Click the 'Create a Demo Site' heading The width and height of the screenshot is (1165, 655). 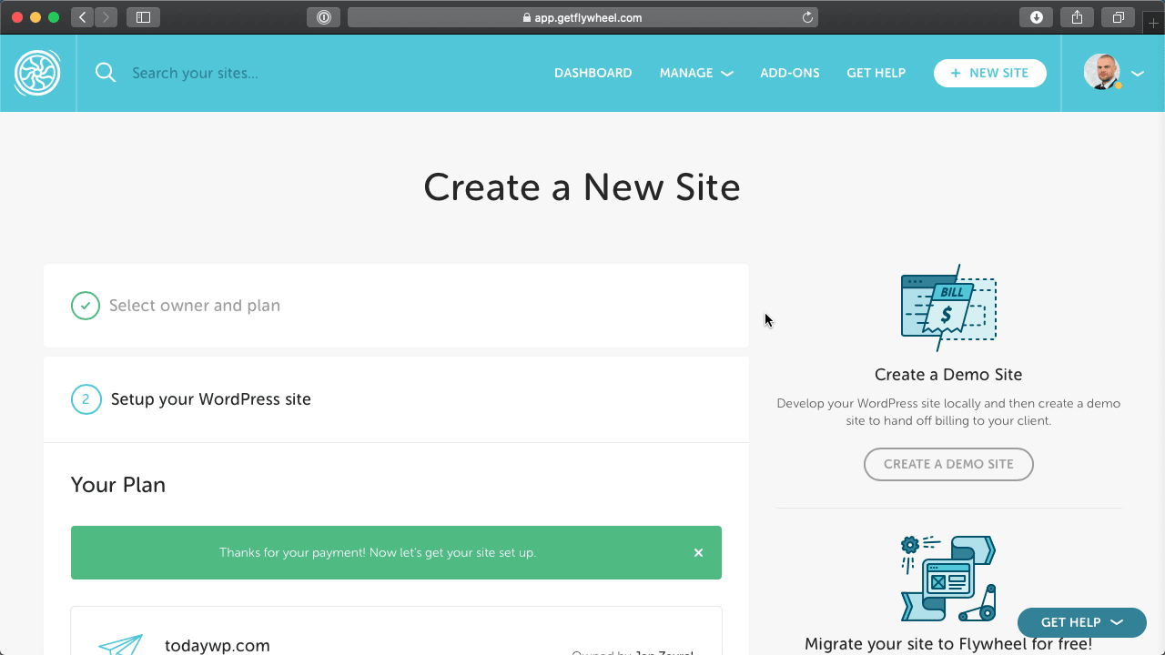point(948,374)
